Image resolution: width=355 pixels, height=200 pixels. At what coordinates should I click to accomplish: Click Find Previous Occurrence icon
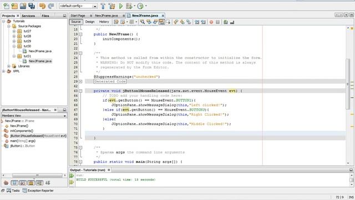point(149,22)
